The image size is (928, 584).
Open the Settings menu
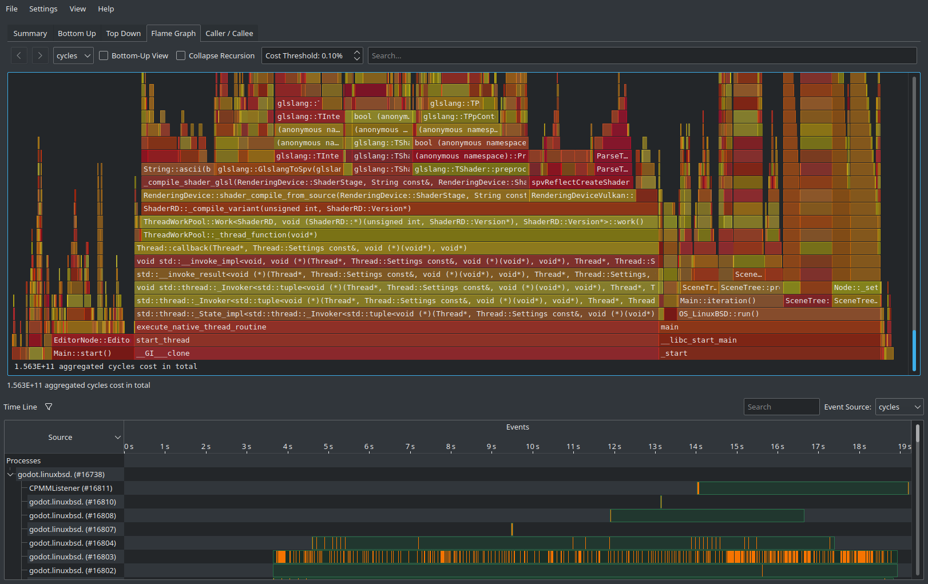(43, 9)
